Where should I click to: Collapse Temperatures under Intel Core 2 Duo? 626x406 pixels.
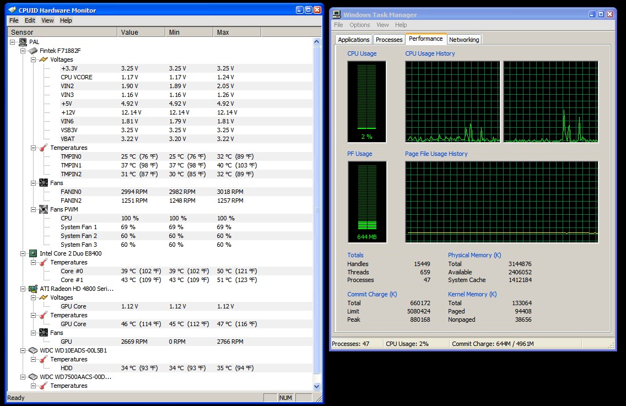tap(33, 262)
